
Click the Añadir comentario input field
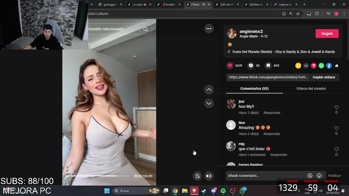pos(266,176)
